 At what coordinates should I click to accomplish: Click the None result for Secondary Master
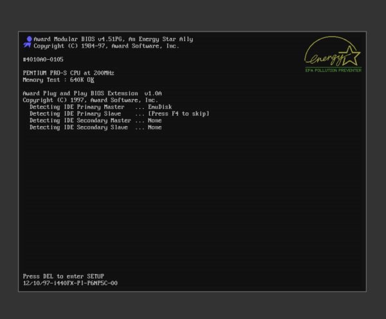pyautogui.click(x=154, y=120)
